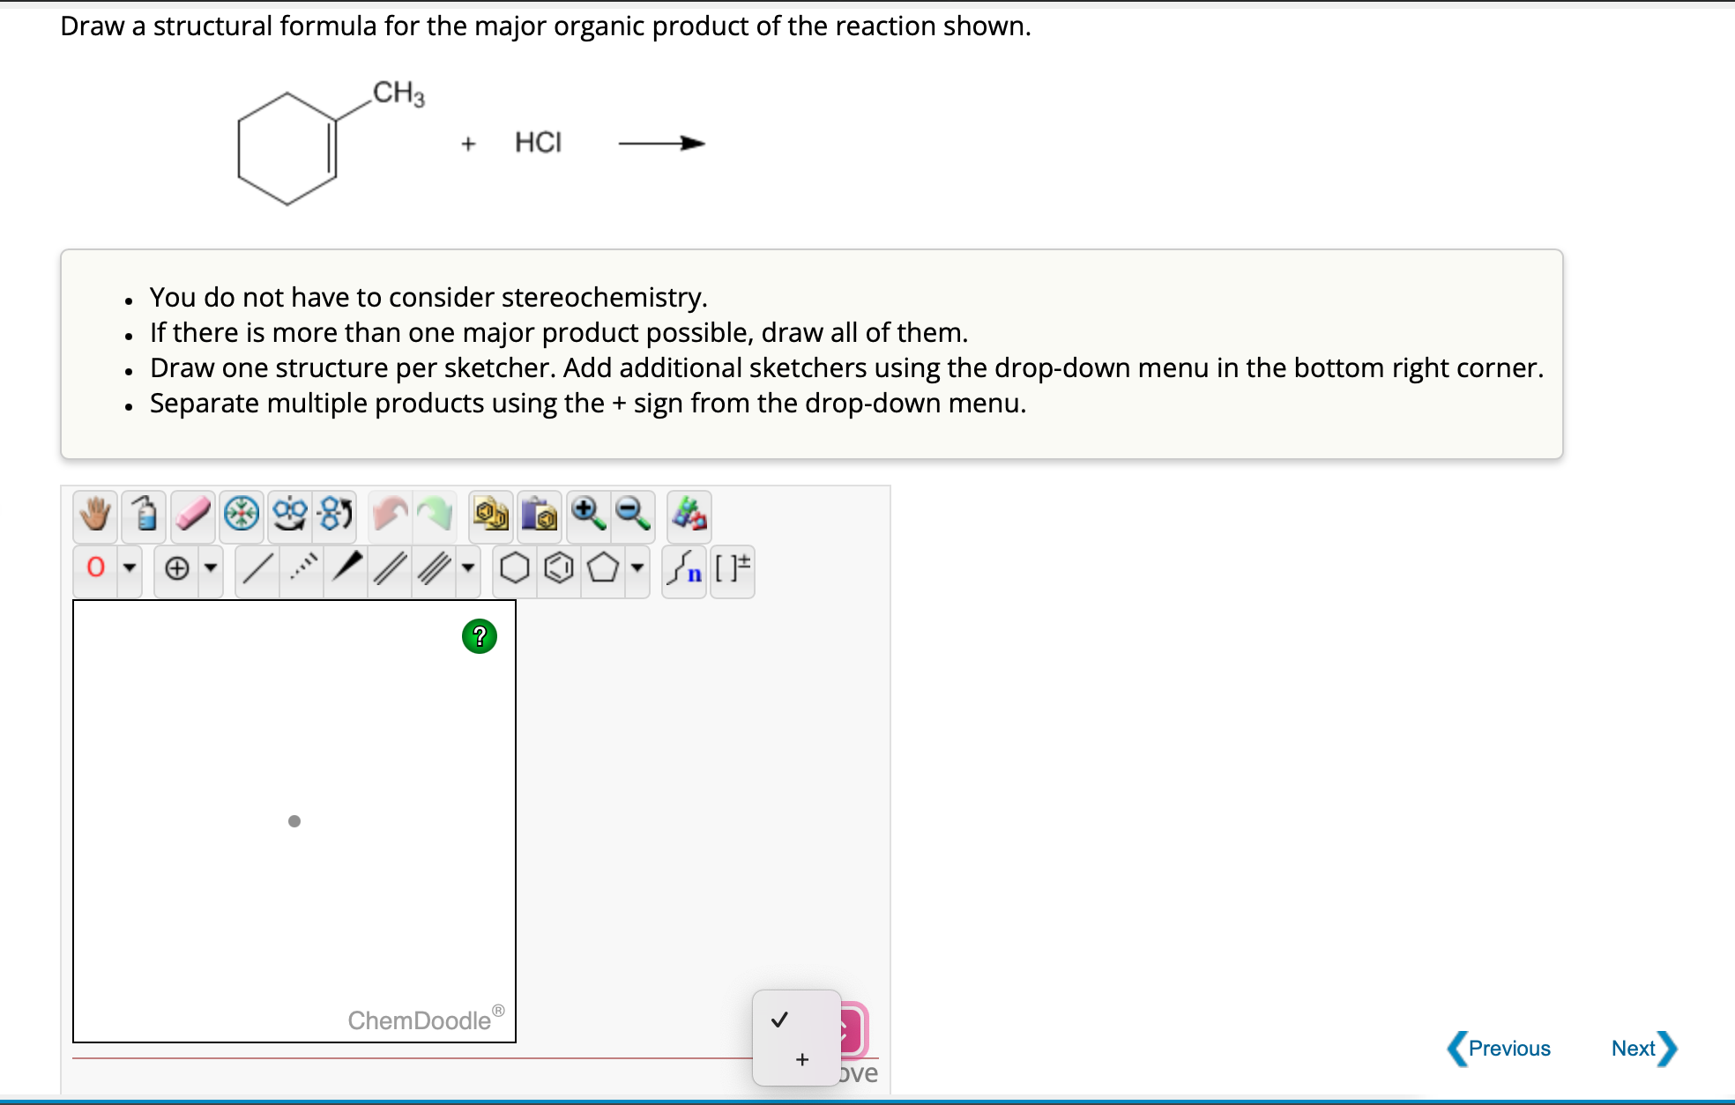Select the Pan hand tool
Image resolution: width=1735 pixels, height=1105 pixels.
(x=94, y=517)
